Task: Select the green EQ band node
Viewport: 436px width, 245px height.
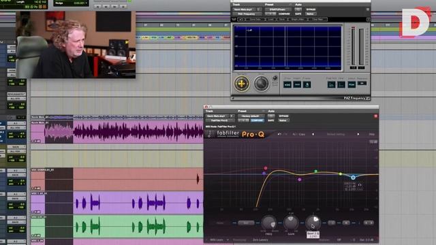Action: click(x=316, y=171)
